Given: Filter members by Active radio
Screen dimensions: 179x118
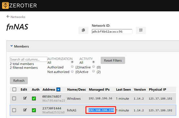Looking at the screenshot, I should coord(93,71).
